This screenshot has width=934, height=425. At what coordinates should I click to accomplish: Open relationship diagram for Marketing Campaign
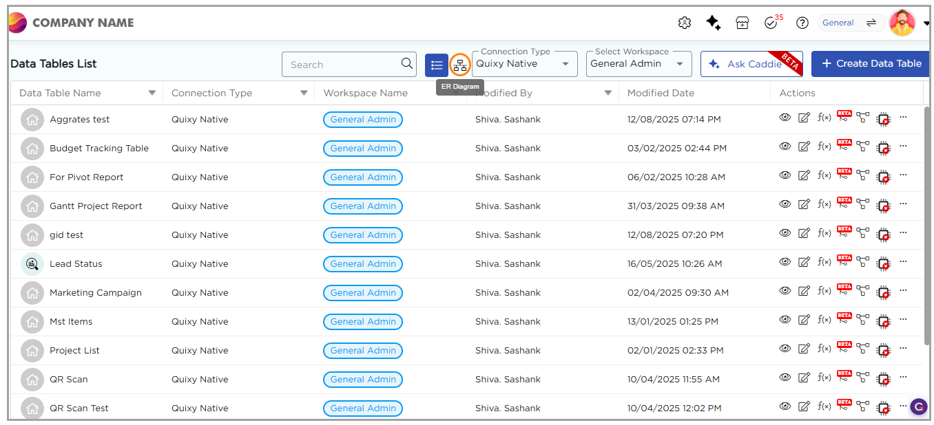(x=863, y=291)
